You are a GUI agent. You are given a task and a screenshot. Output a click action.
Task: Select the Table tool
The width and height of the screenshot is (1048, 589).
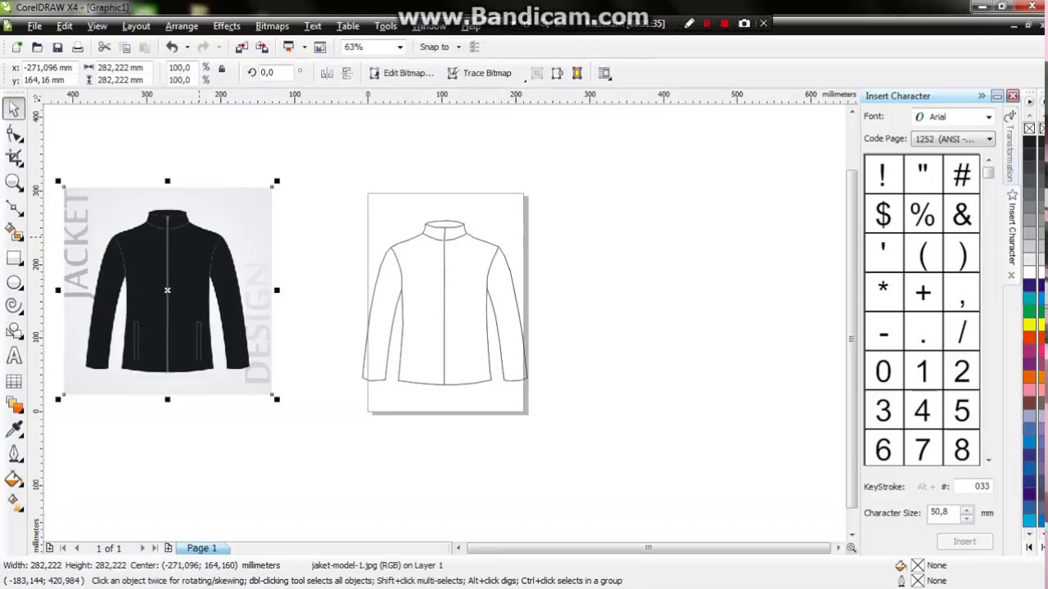point(14,381)
